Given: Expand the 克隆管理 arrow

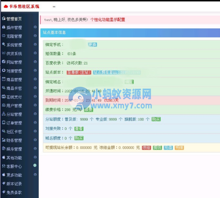Looking at the screenshot, I should pos(35,36).
